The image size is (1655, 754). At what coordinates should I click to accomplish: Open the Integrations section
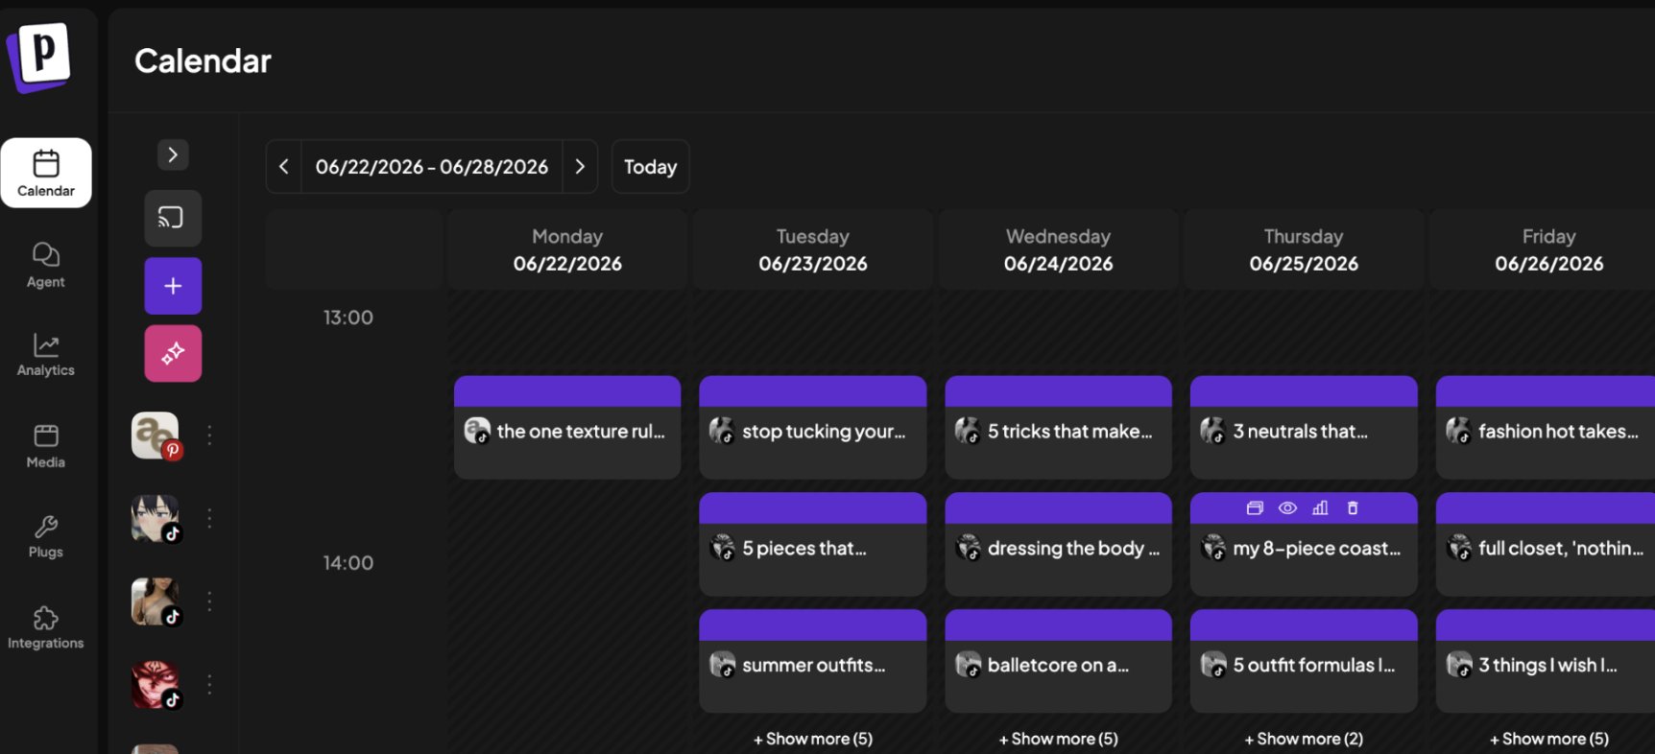(46, 628)
